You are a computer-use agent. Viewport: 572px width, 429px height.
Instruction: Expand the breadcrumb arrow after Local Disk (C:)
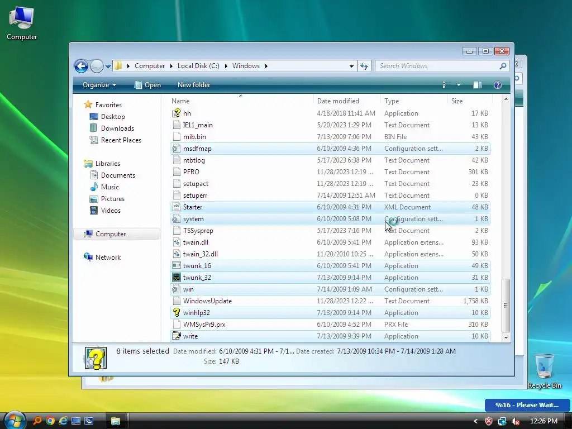(x=226, y=66)
